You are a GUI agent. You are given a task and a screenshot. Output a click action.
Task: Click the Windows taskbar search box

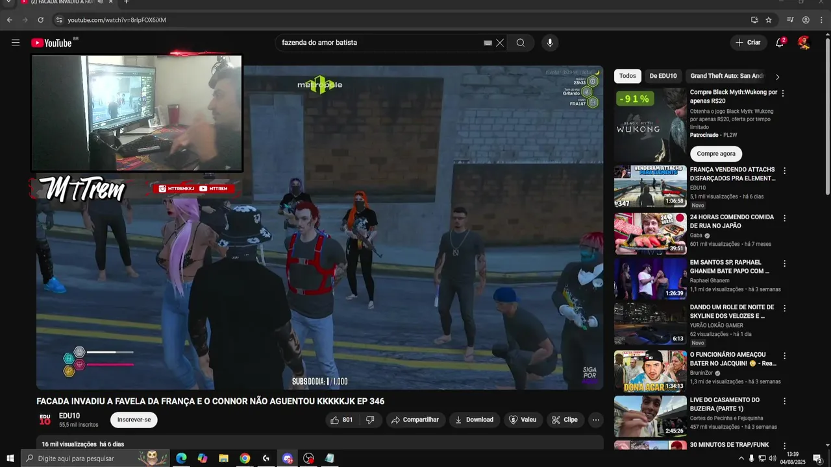tap(95, 459)
